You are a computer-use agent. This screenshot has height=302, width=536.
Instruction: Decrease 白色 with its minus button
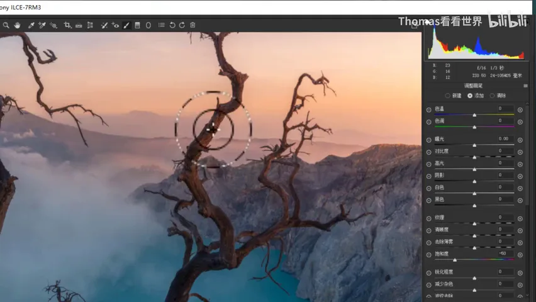click(x=428, y=188)
